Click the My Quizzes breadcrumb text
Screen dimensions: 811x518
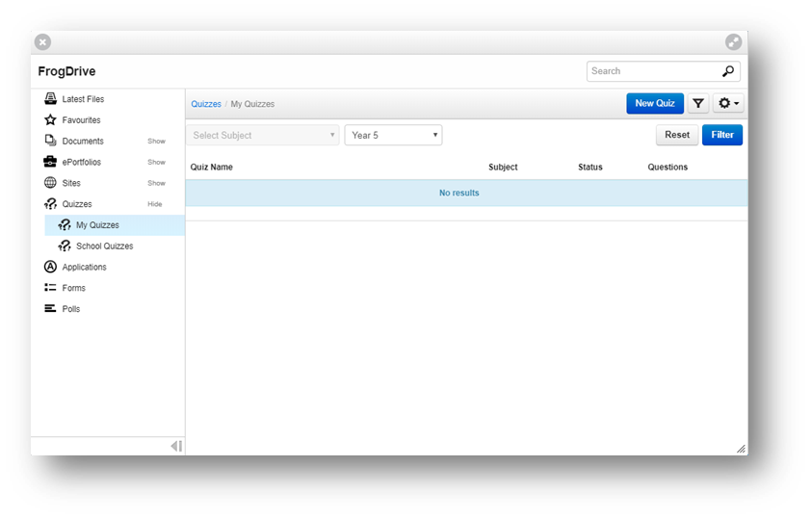(252, 104)
